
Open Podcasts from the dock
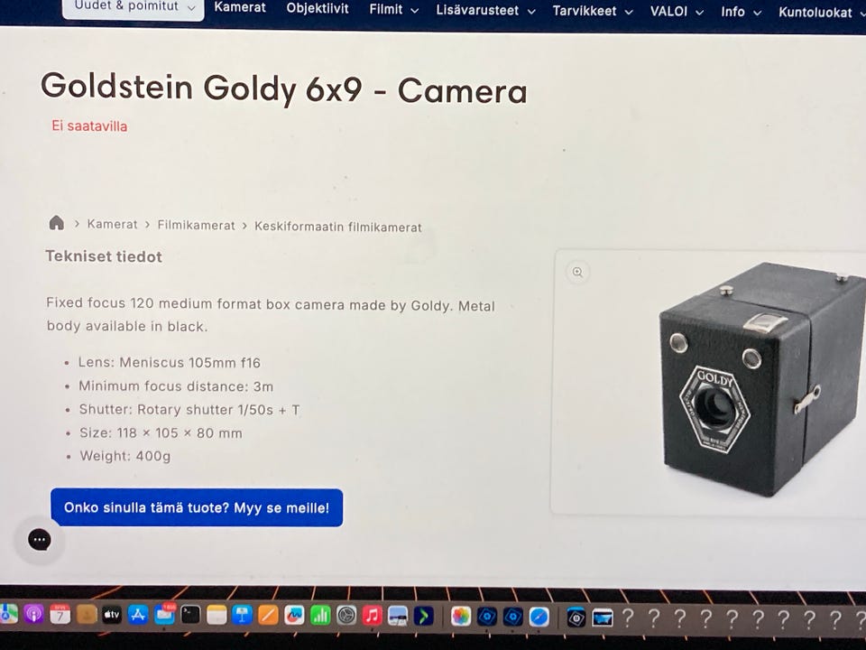click(x=33, y=614)
